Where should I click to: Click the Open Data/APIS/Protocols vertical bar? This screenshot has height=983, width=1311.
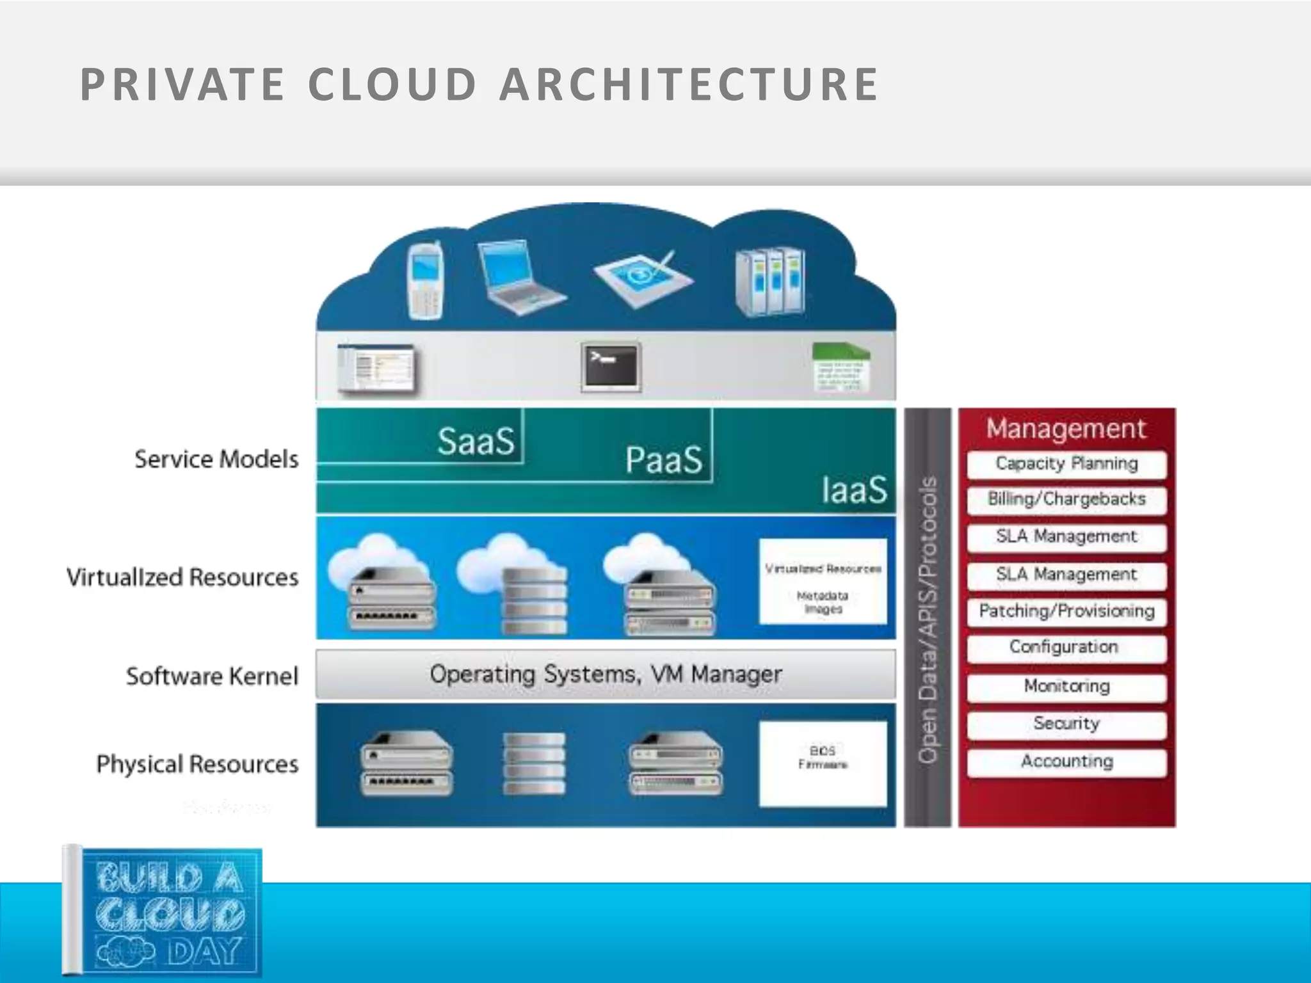tap(928, 618)
